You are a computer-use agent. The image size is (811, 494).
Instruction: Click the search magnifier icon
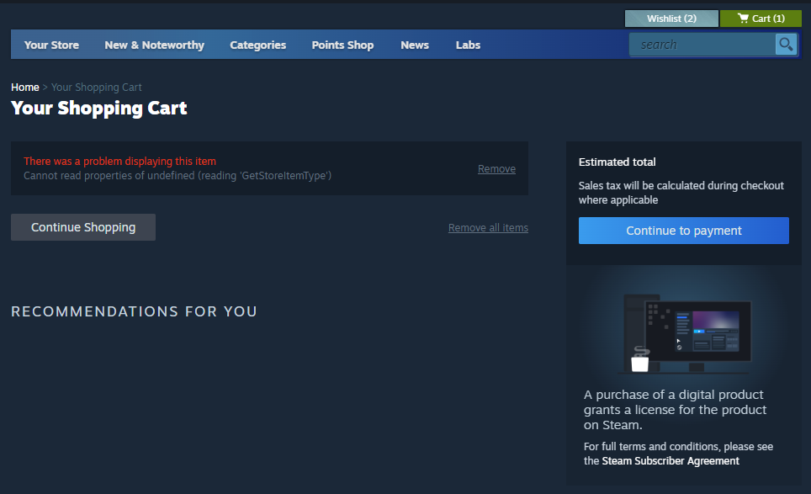(x=786, y=45)
